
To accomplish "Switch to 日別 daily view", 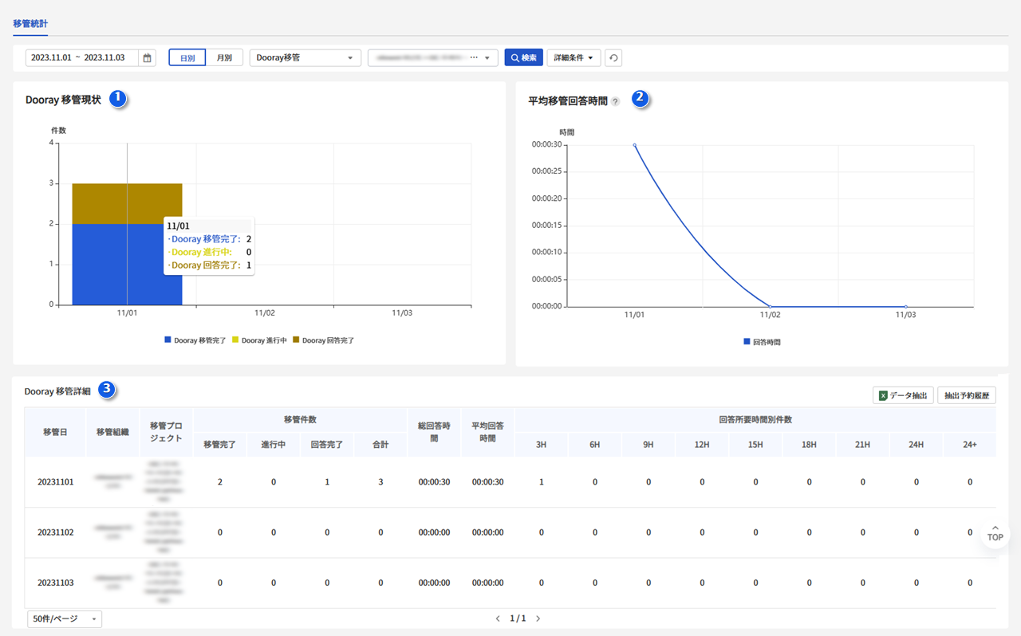I will click(187, 58).
